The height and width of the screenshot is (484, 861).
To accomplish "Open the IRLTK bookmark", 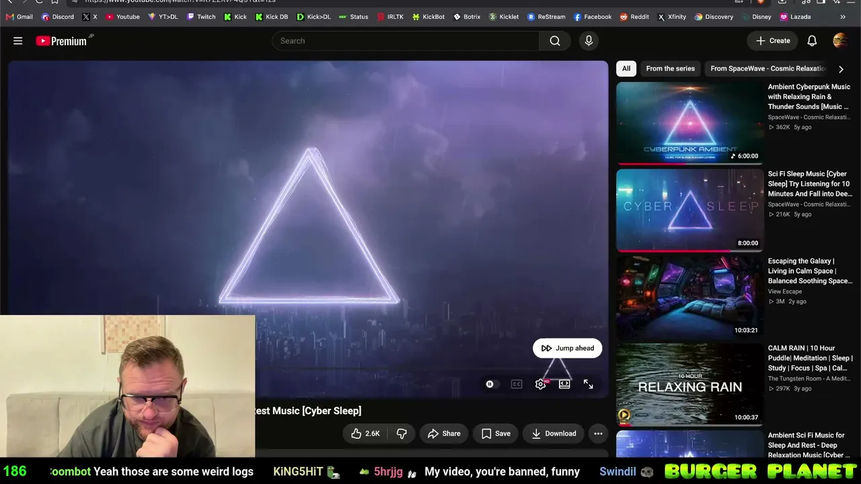I will pos(390,17).
